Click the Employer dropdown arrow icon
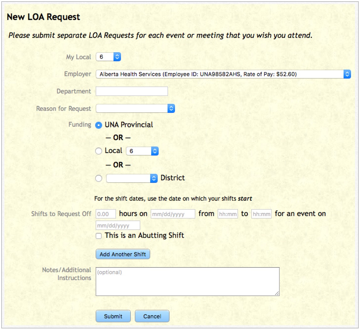360x330 pixels. [x=347, y=74]
